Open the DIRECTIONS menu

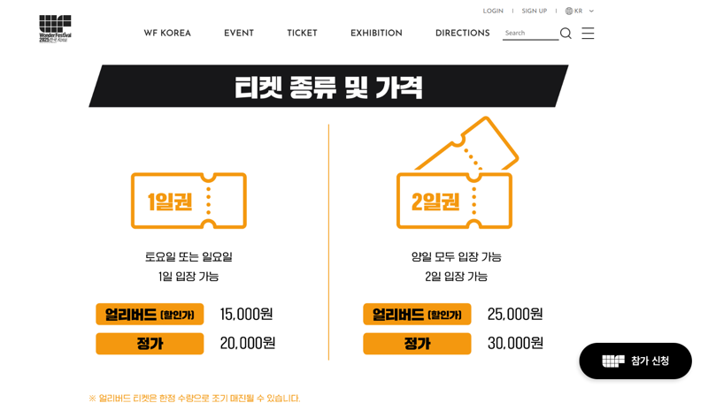462,33
